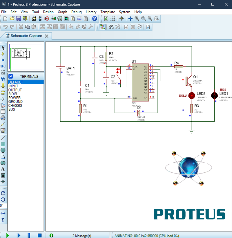Toggle the grid display icon
Viewport: 232px width, 238px height.
point(113,19)
